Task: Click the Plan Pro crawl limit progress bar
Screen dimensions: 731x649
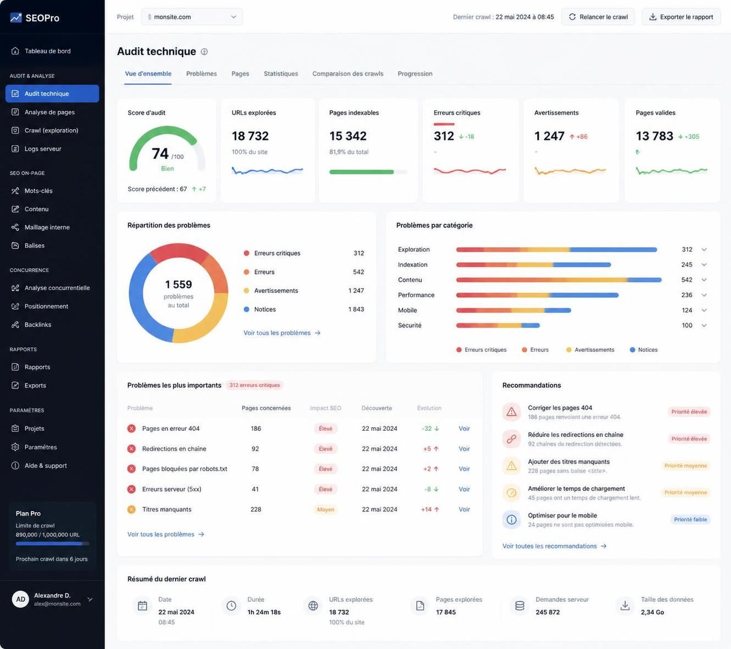Action: click(x=53, y=543)
